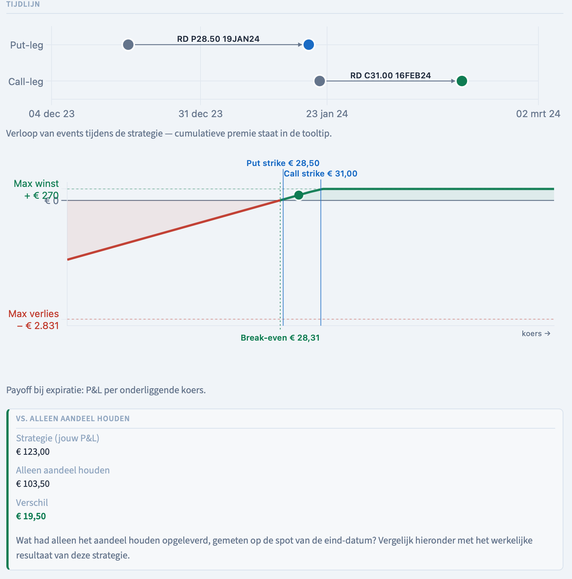Click the 23 jan 24 date tick
The width and height of the screenshot is (572, 579).
click(327, 114)
